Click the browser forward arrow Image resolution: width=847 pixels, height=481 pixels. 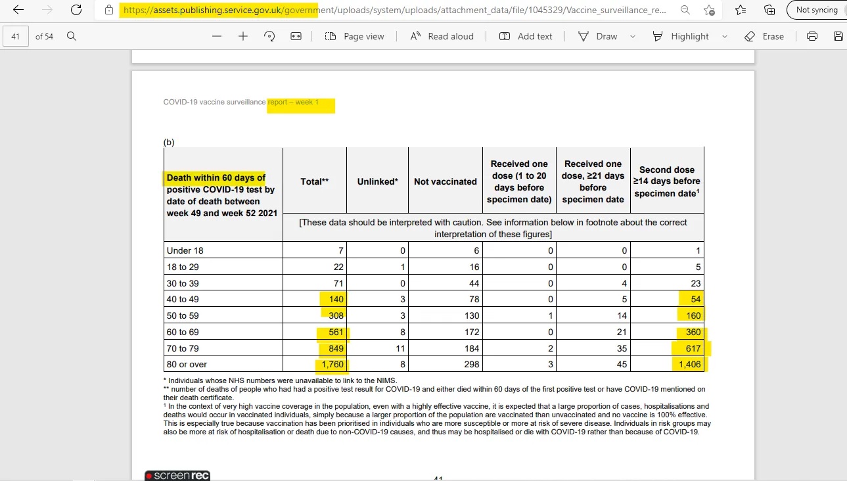coord(47,10)
